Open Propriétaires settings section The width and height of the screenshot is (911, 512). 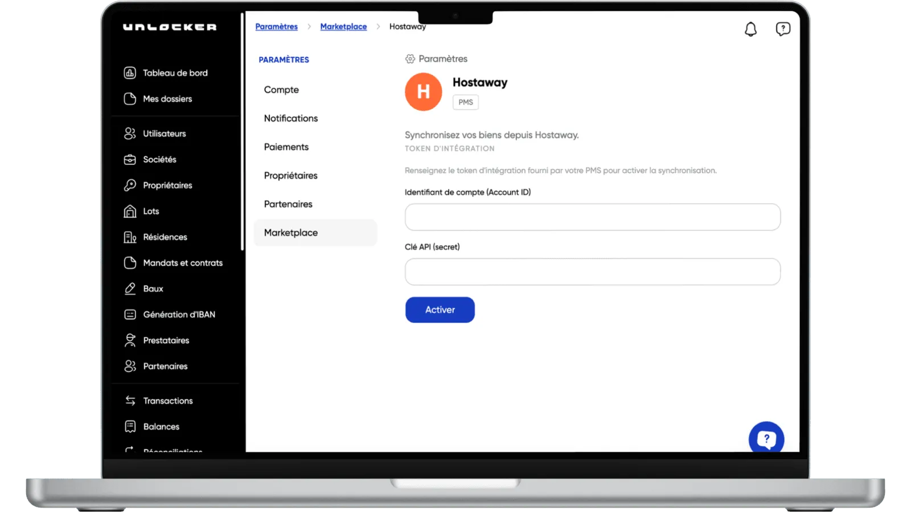pos(291,175)
